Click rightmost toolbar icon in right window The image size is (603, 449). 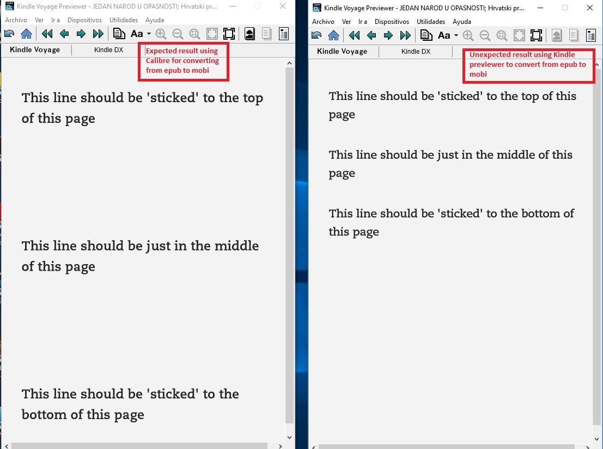tap(591, 36)
